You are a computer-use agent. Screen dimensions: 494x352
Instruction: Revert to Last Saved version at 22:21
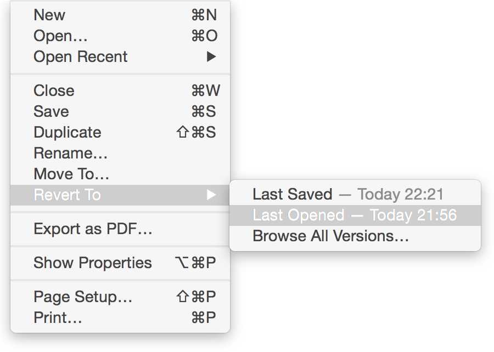[x=355, y=195]
